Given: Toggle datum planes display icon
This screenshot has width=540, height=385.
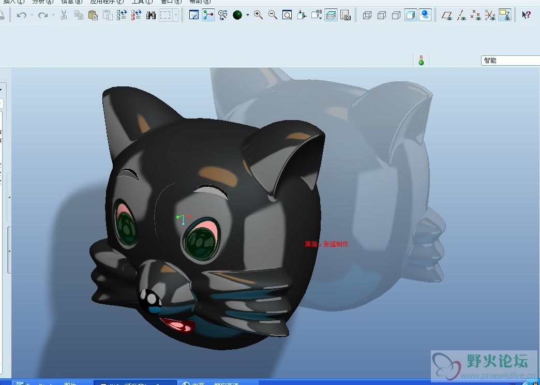Looking at the screenshot, I should (x=447, y=15).
